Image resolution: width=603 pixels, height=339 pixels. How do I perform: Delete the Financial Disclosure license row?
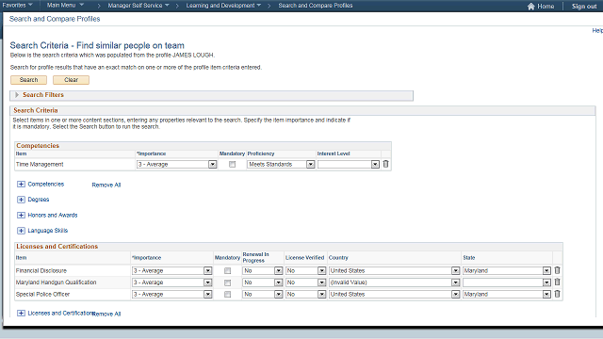pos(557,270)
